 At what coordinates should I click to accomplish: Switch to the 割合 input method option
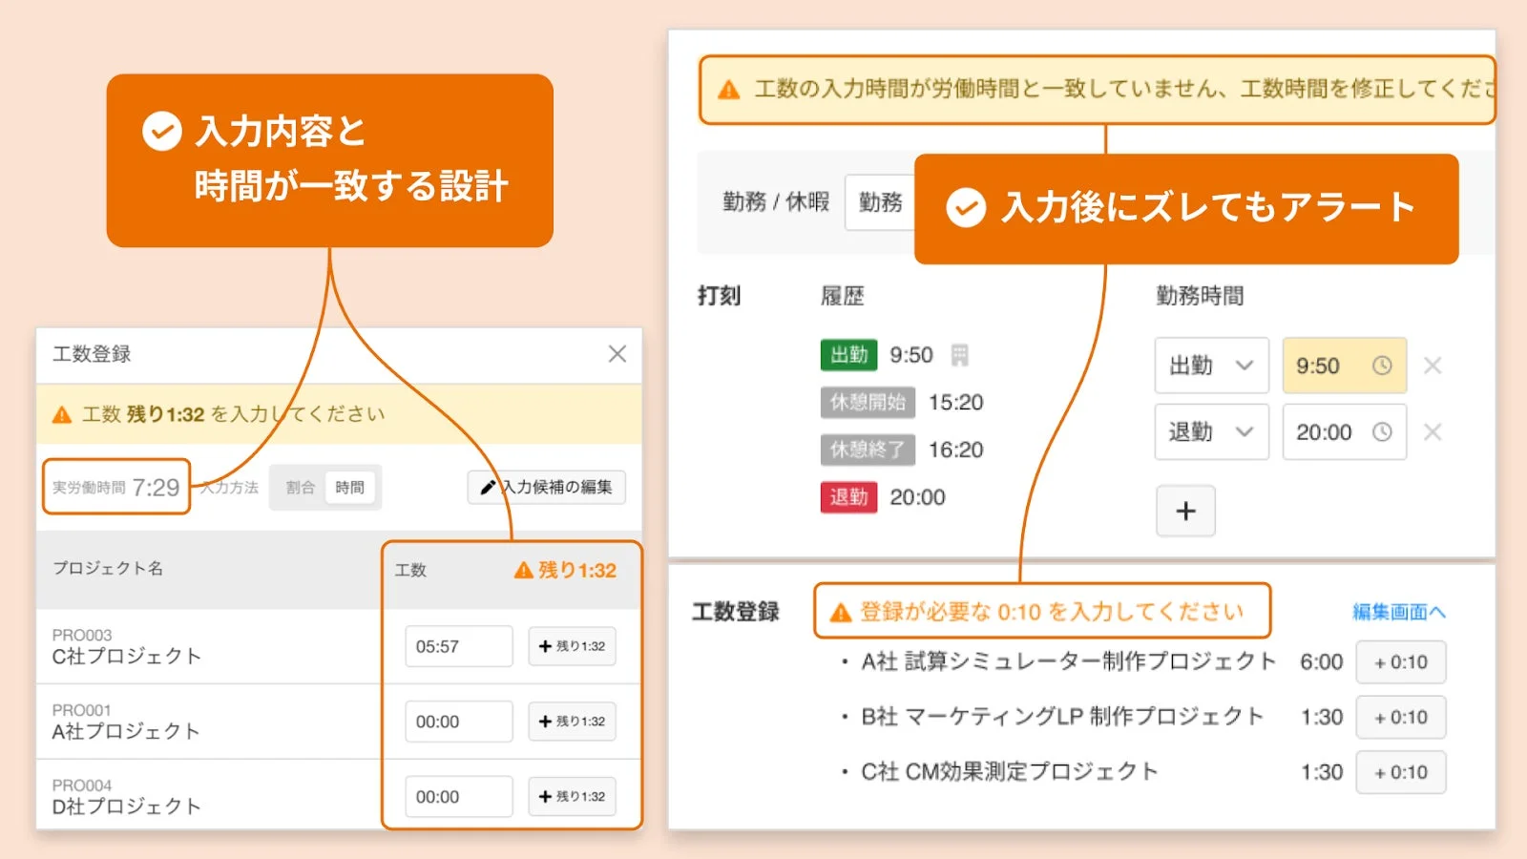coord(300,487)
